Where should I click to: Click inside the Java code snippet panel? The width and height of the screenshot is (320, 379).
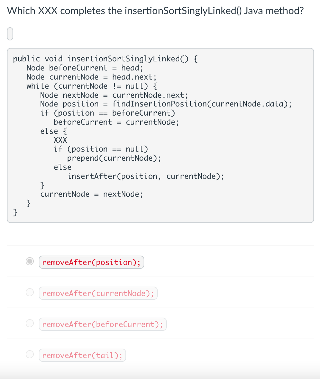160,135
